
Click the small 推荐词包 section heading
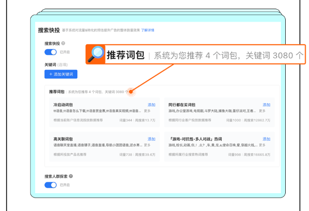tap(57, 92)
